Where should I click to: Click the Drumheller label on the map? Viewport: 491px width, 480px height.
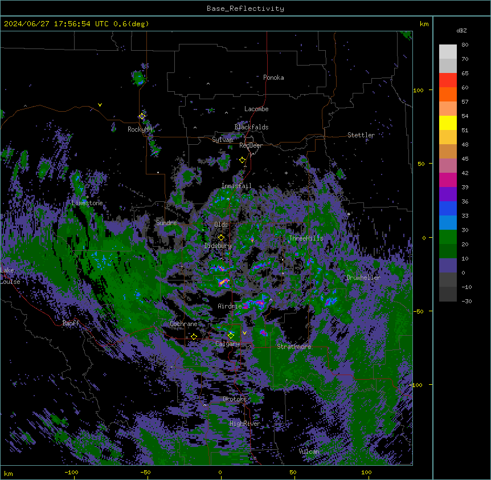[x=363, y=278]
